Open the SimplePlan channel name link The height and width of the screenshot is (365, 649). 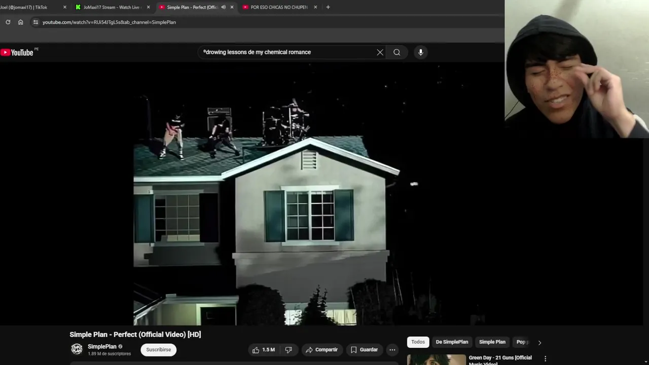pos(102,347)
